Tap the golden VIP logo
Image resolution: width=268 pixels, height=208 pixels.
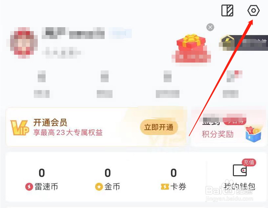click(x=19, y=127)
